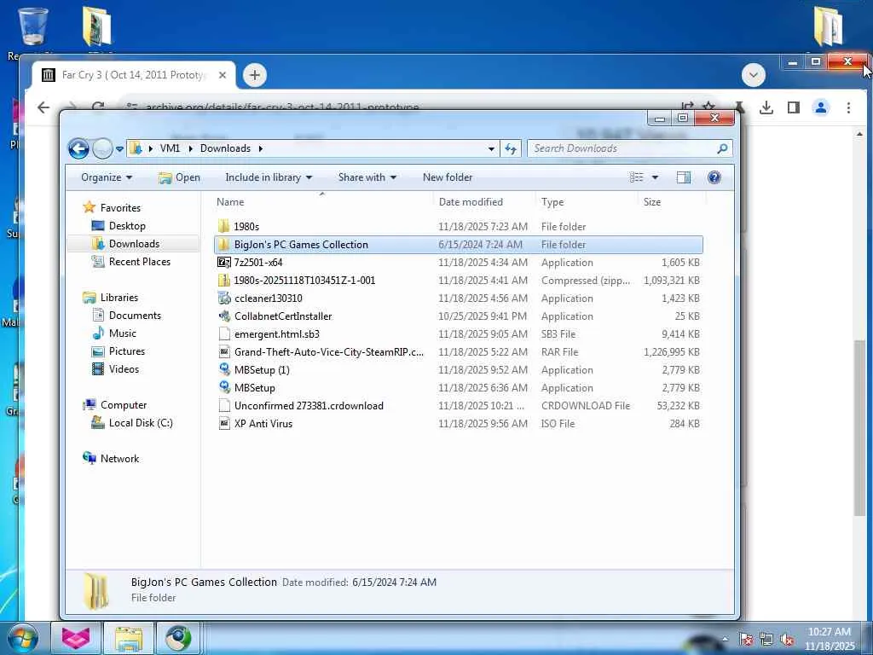The width and height of the screenshot is (873, 655).
Task: Select MBSetup (1) application
Action: [458, 370]
